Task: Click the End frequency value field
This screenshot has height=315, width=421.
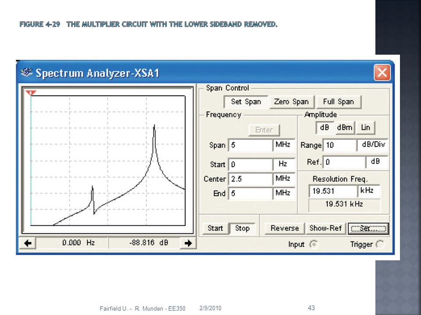Action: pos(250,193)
